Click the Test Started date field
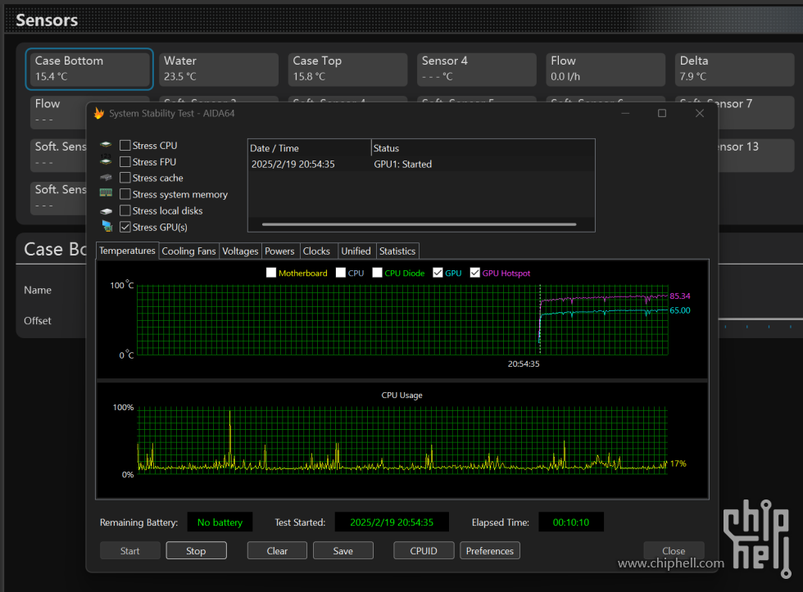The width and height of the screenshot is (803, 592). (x=392, y=522)
